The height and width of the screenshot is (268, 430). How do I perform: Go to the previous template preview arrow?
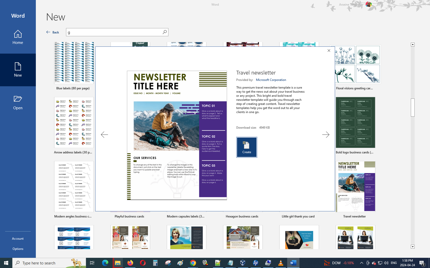[x=104, y=135]
